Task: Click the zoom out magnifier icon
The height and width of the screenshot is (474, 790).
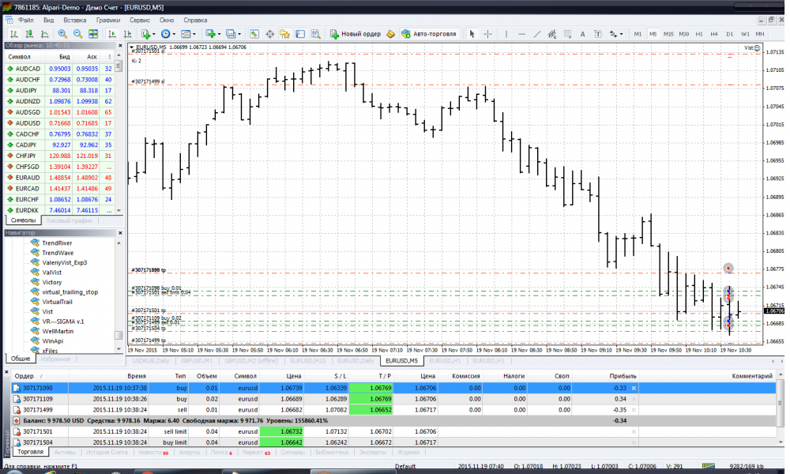Action: 77,34
